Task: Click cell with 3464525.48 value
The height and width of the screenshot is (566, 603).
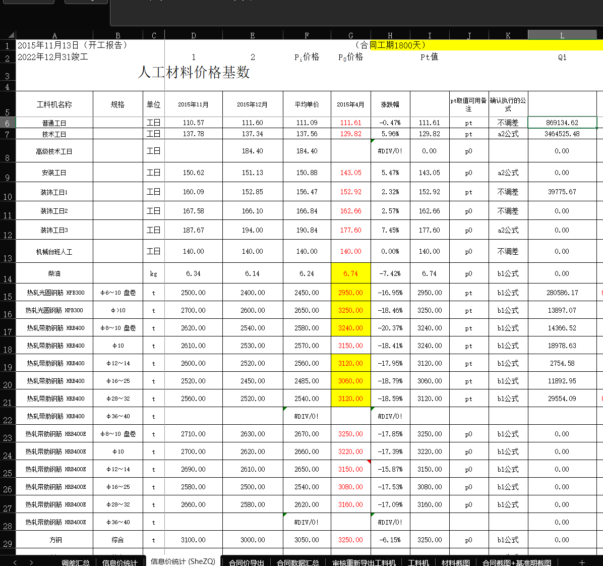Action: pyautogui.click(x=562, y=134)
